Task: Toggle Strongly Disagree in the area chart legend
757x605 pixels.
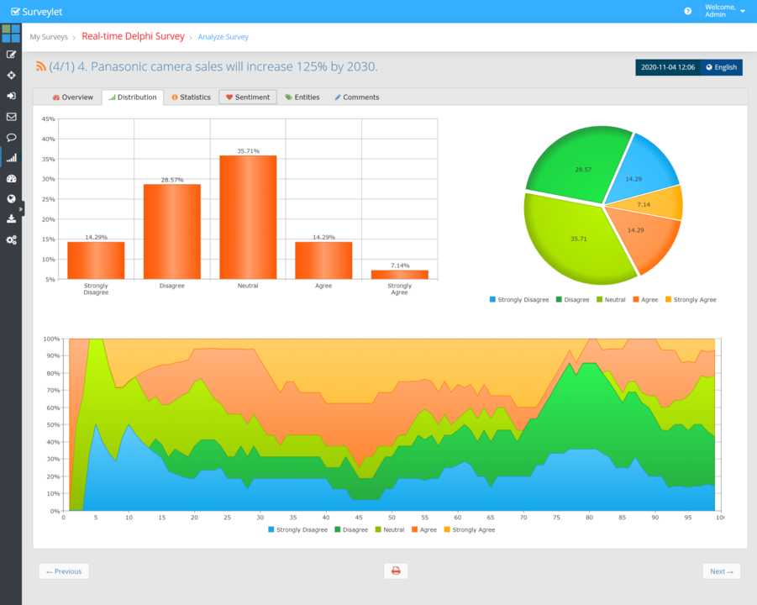Action: [297, 529]
